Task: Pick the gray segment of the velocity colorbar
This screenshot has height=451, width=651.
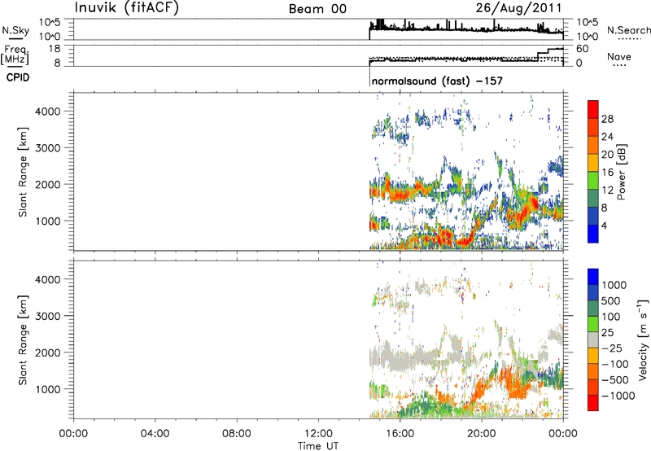Action: [593, 340]
